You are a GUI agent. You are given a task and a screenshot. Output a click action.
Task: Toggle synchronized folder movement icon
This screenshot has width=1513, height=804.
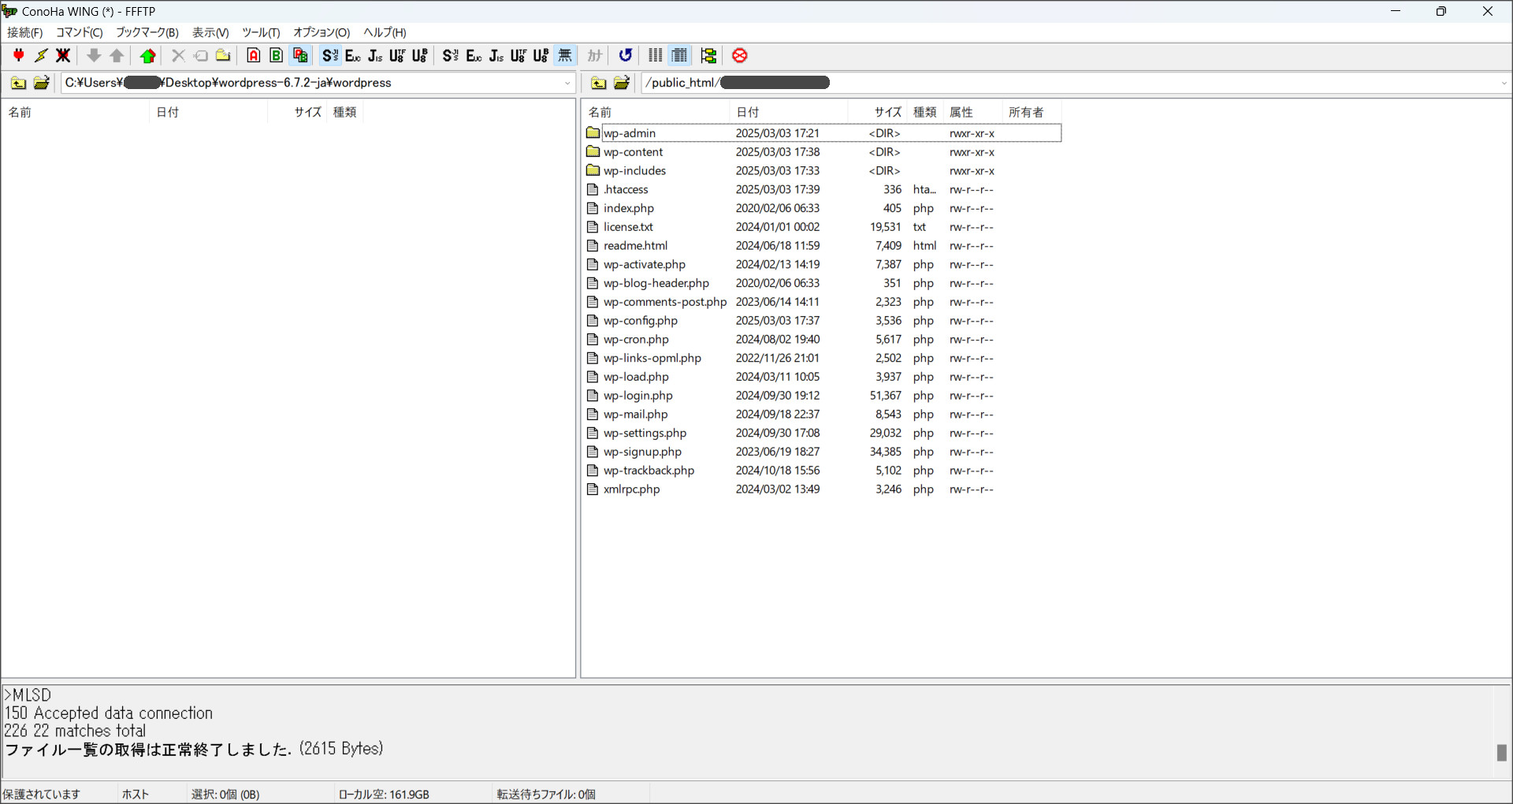708,55
